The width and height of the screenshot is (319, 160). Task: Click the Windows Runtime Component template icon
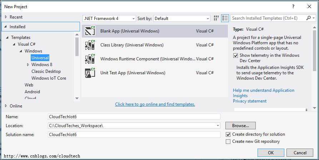tap(90, 59)
